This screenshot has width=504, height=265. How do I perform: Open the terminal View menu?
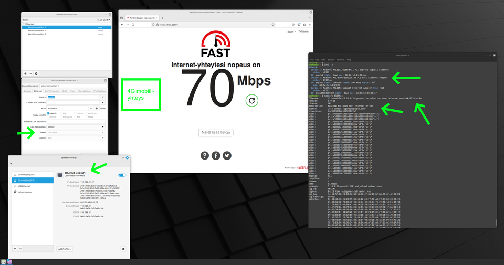[x=323, y=60]
